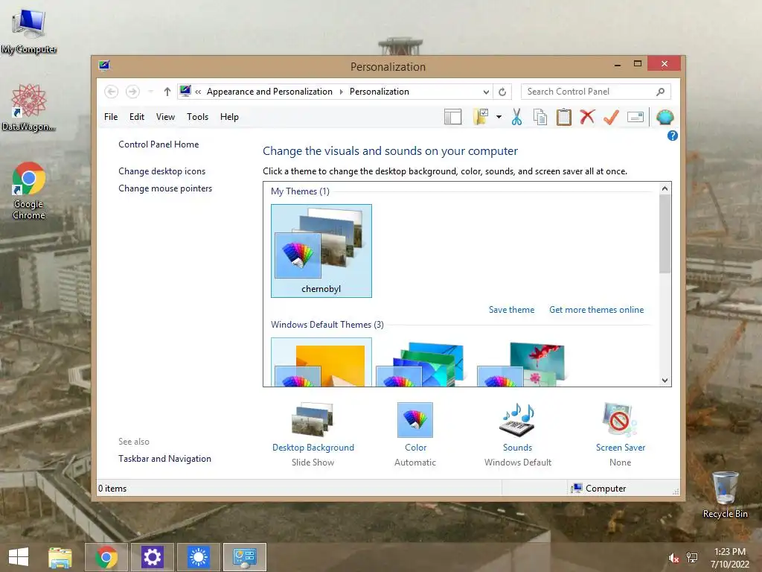Open the purple gear taskbar app
This screenshot has width=762, height=572.
[x=152, y=557]
